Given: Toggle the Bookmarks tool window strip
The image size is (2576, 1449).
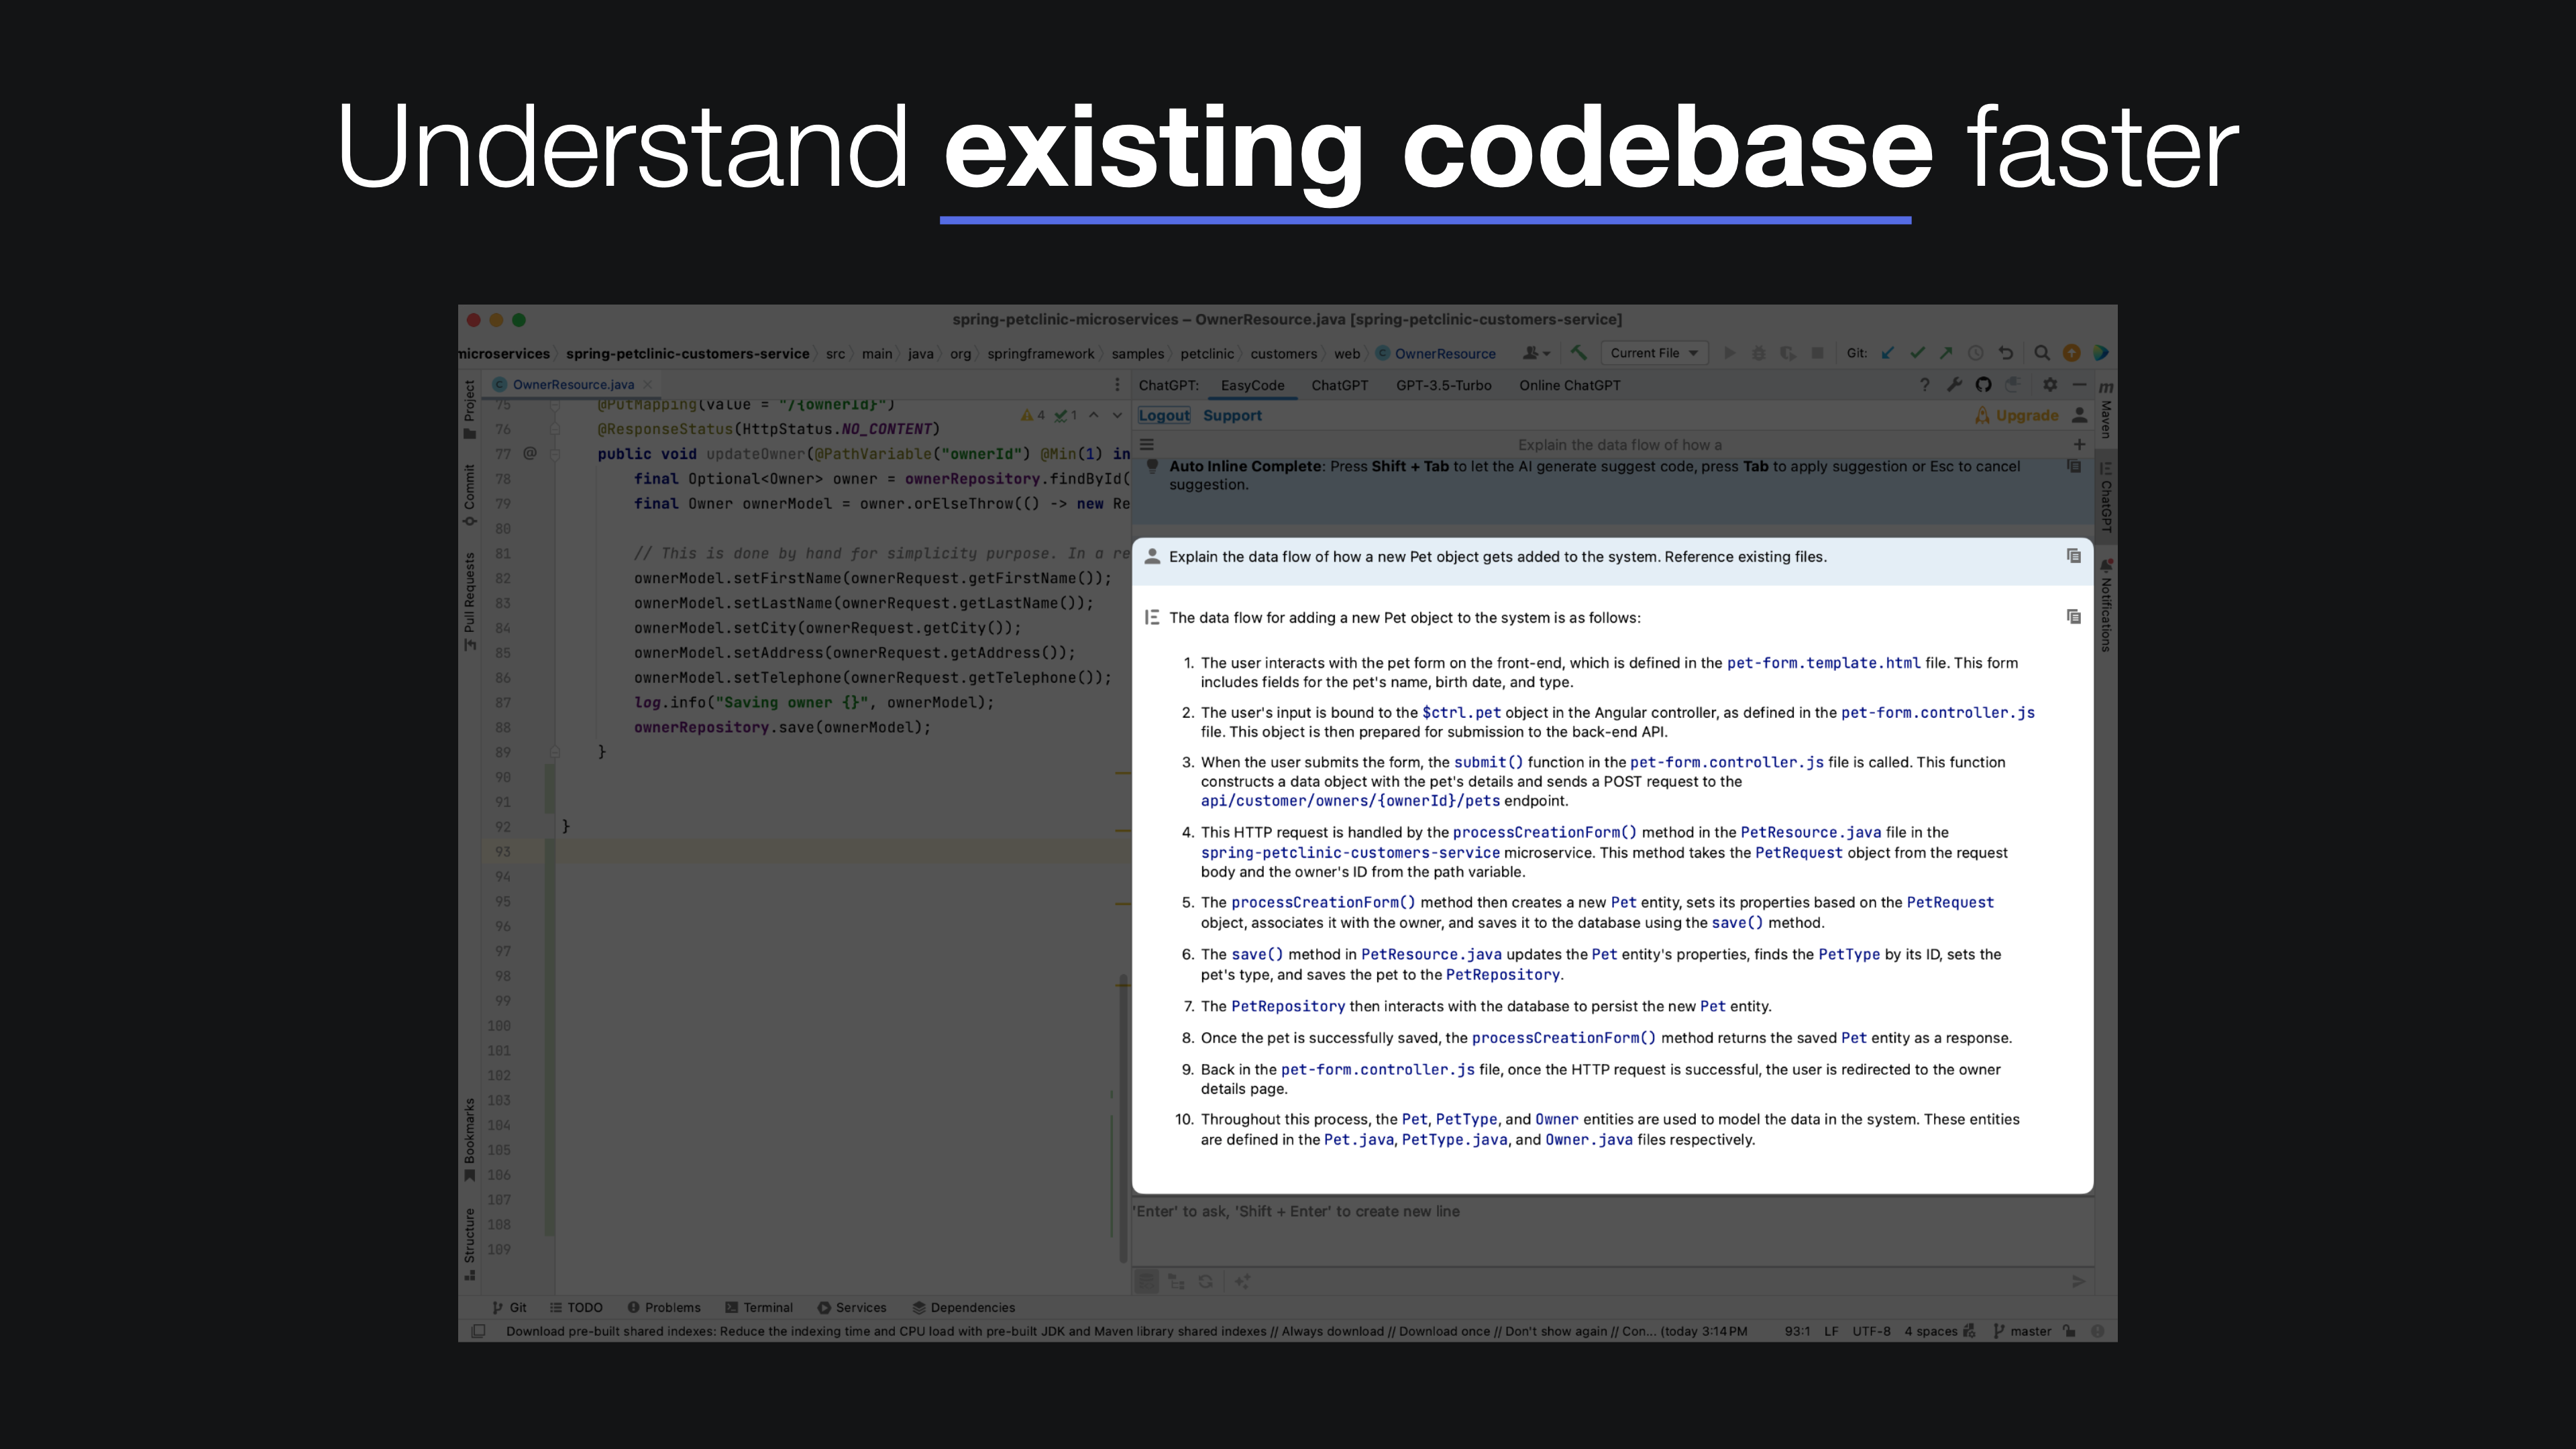Looking at the screenshot, I should coord(469,1139).
